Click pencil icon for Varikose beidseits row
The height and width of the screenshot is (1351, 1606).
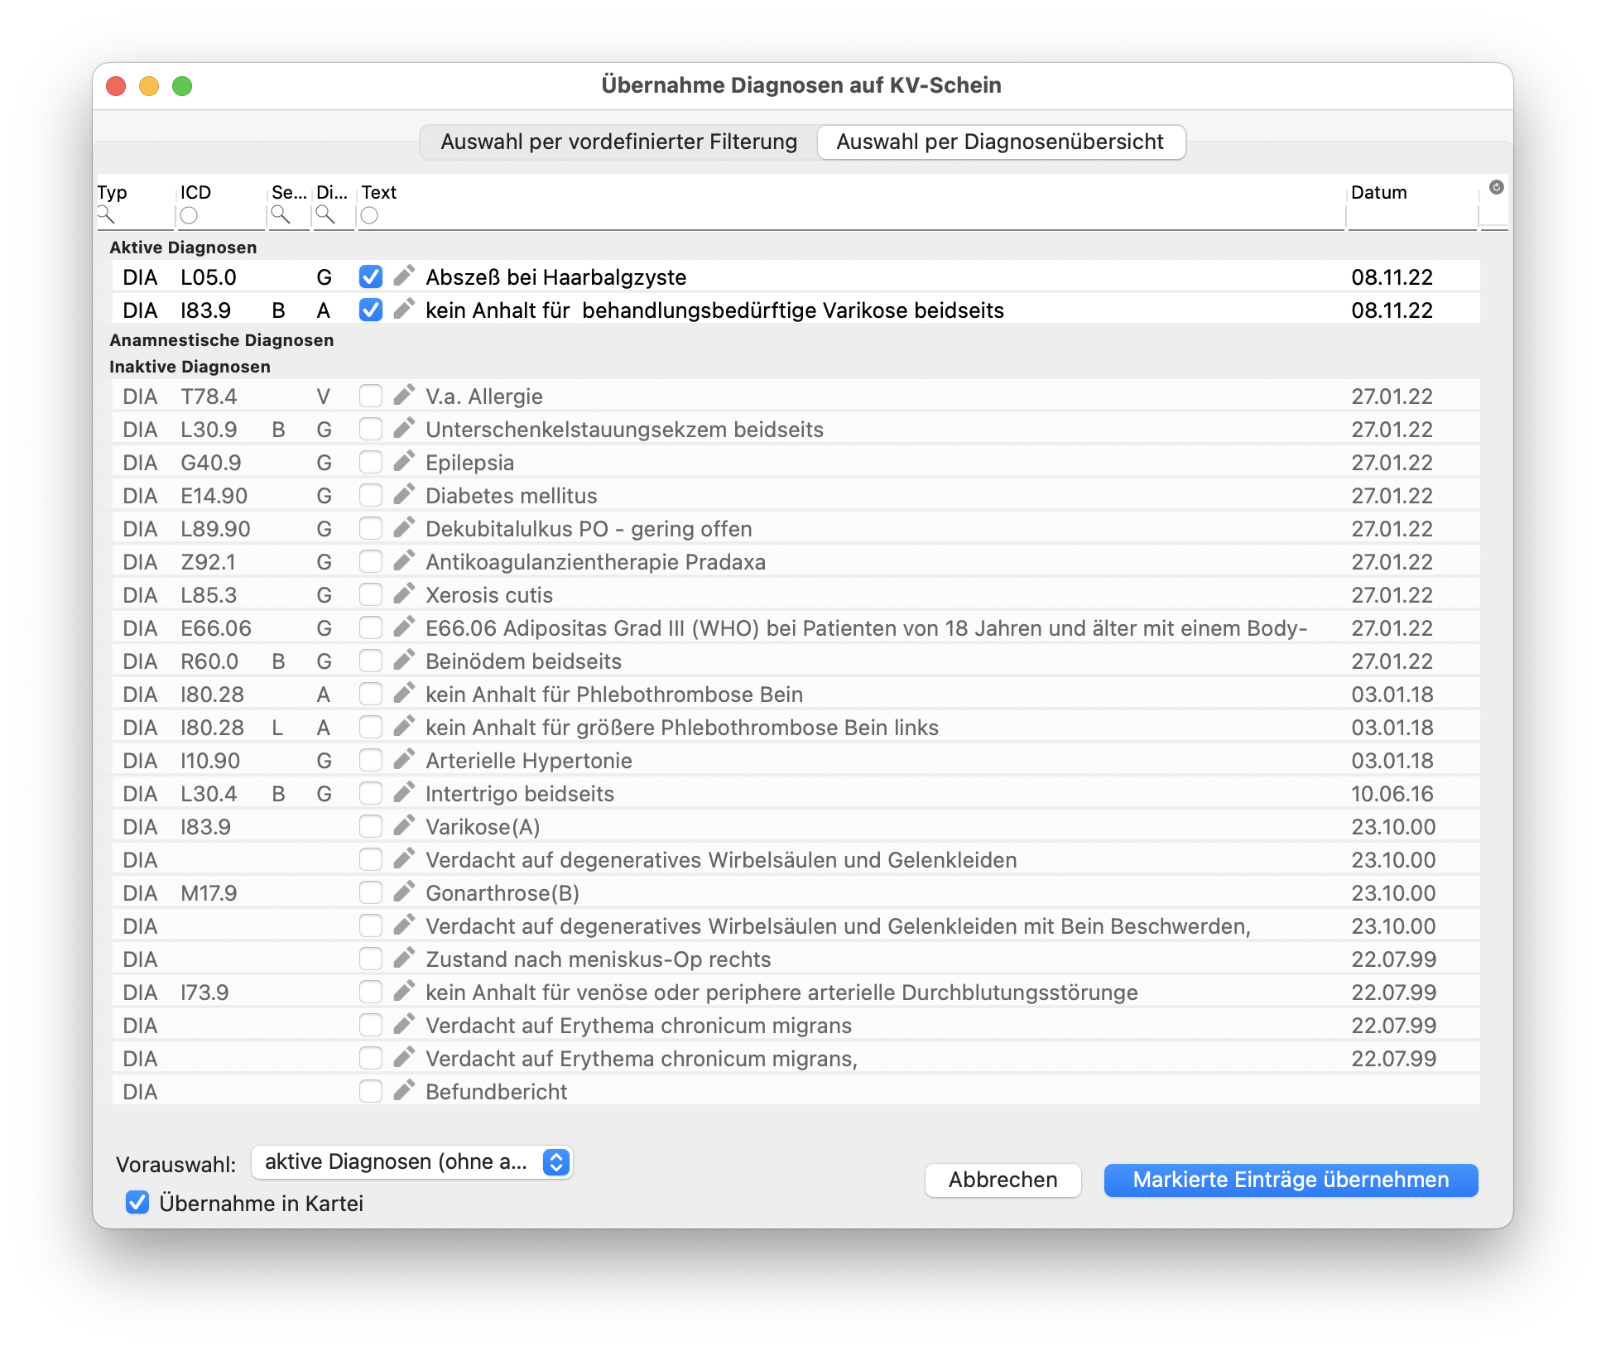[x=403, y=309]
